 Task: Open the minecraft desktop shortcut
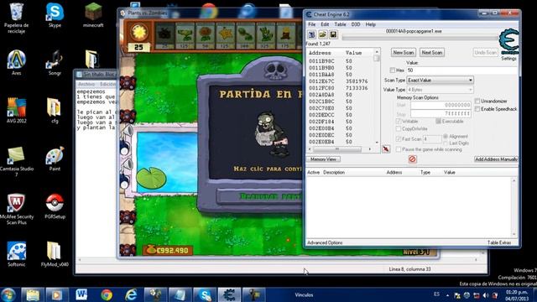(x=93, y=15)
